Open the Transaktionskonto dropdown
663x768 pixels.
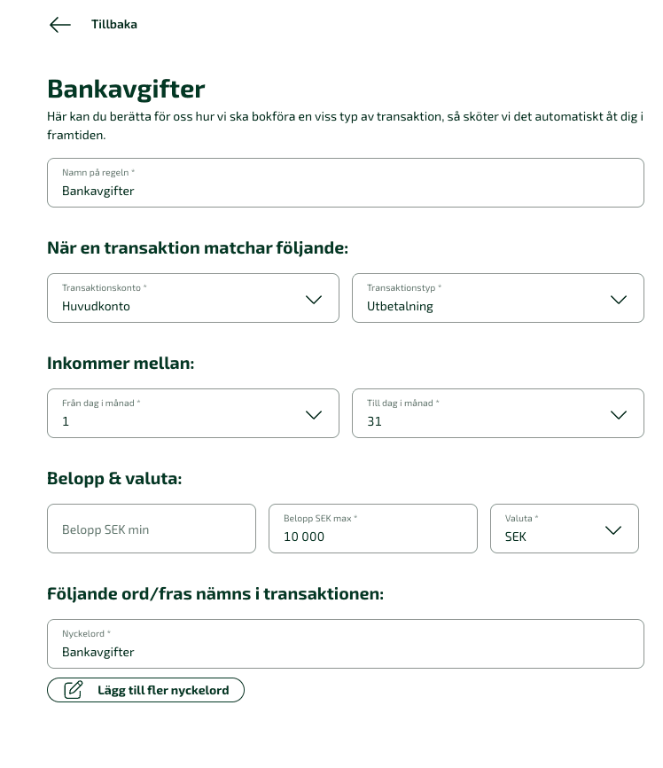[193, 298]
